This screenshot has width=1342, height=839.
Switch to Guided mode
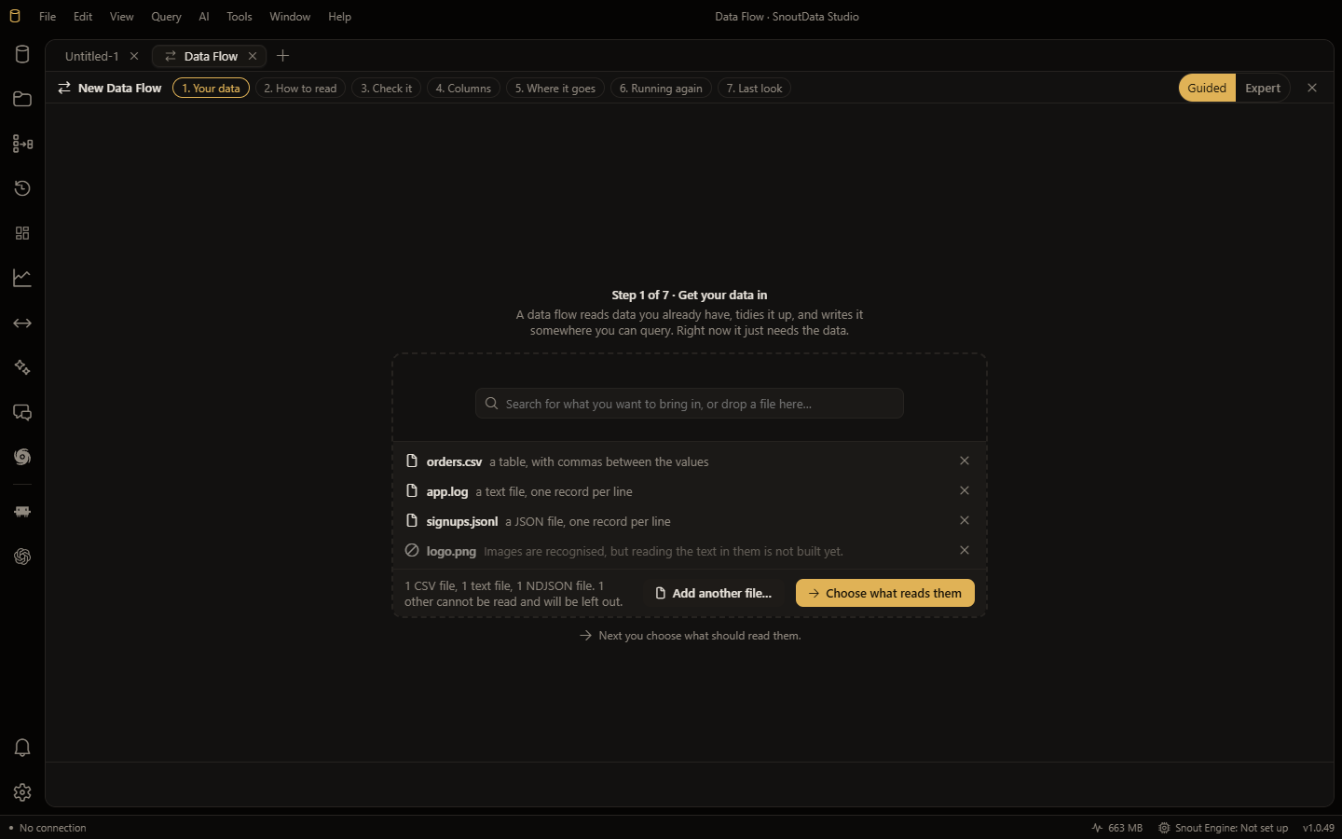coord(1207,88)
